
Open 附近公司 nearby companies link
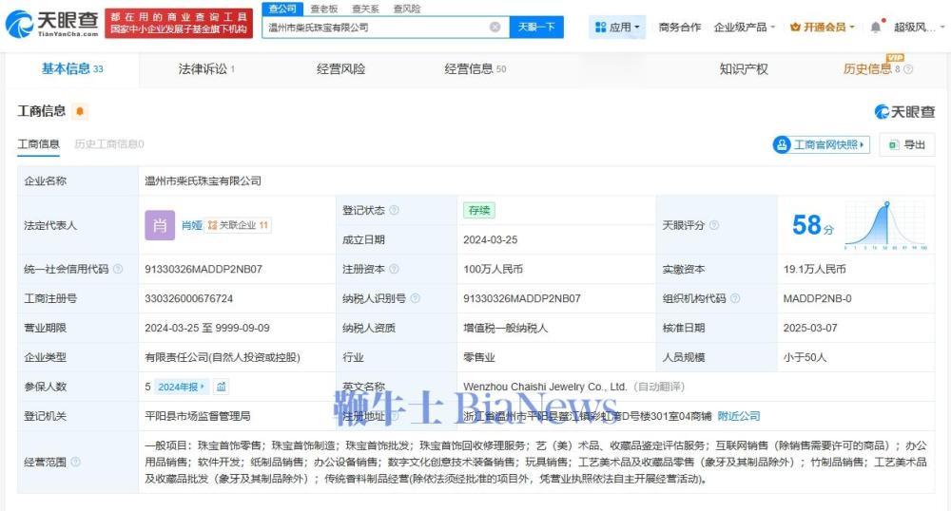[x=738, y=416]
